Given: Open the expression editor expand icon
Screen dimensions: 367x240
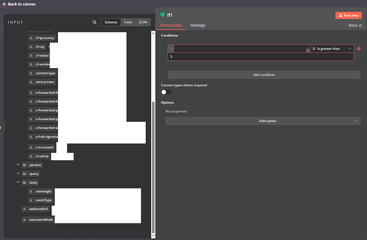Looking at the screenshot, I should tap(308, 50).
